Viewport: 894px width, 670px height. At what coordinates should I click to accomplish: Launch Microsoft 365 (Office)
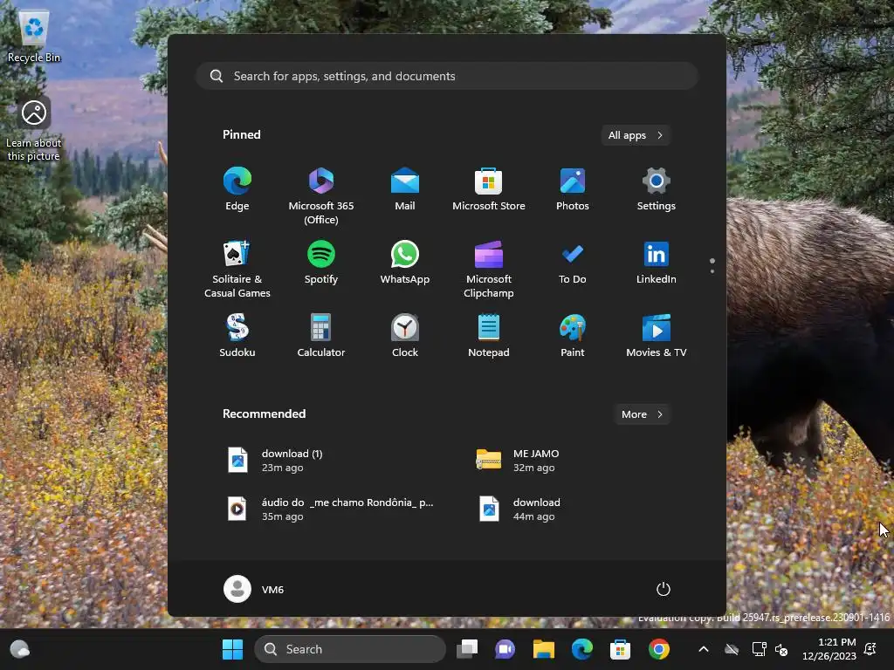click(321, 196)
